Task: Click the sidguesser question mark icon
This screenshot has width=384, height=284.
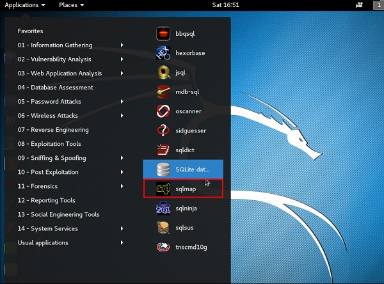Action: 163,130
